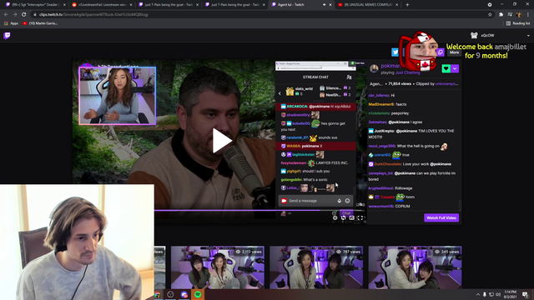Expand the purple dropdown next to heart button
Screen dimensions: 534x300
(455, 68)
